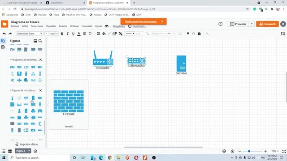Toggle italic text formatting
The width and height of the screenshot is (287, 161).
[68, 34]
